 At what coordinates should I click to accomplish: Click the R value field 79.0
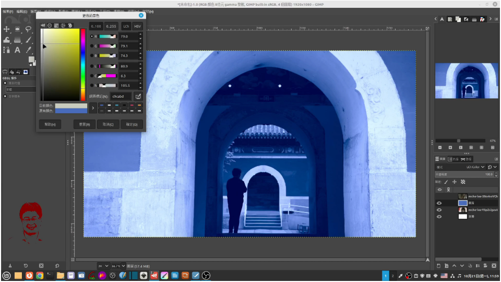tap(128, 37)
